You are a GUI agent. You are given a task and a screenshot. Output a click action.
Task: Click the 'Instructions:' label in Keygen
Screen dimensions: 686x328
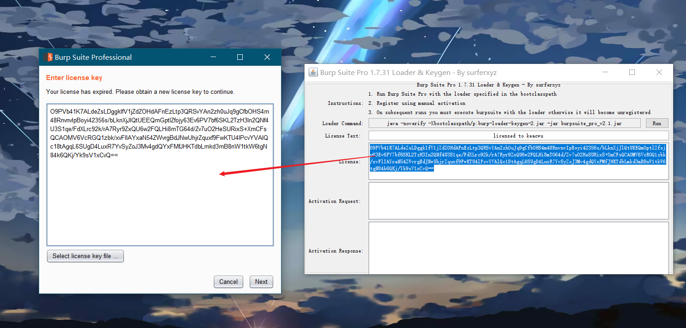click(x=346, y=103)
